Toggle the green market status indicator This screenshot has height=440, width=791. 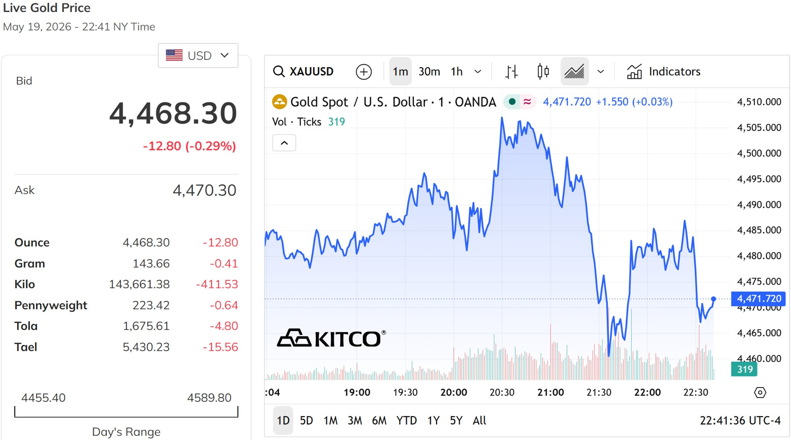click(512, 102)
